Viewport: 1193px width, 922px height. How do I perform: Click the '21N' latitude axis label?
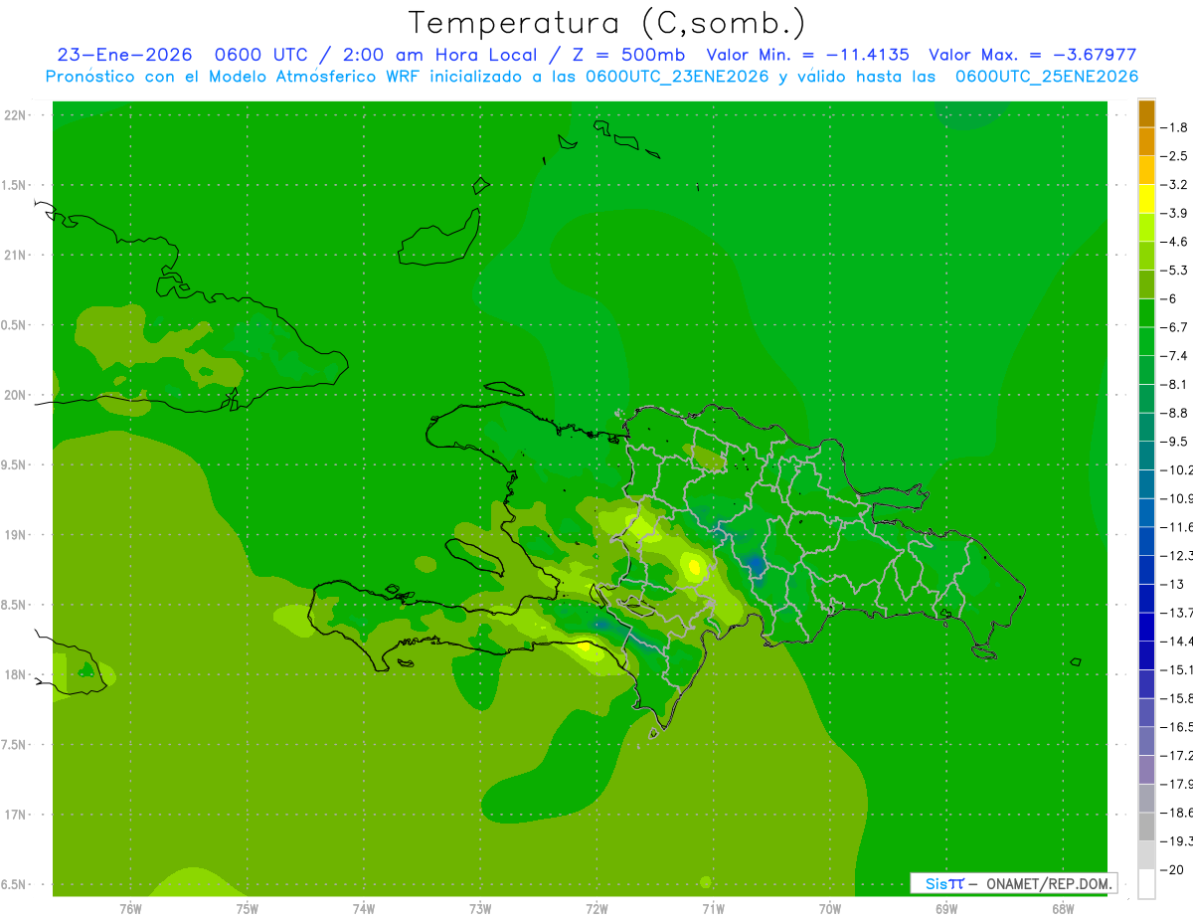coord(15,256)
